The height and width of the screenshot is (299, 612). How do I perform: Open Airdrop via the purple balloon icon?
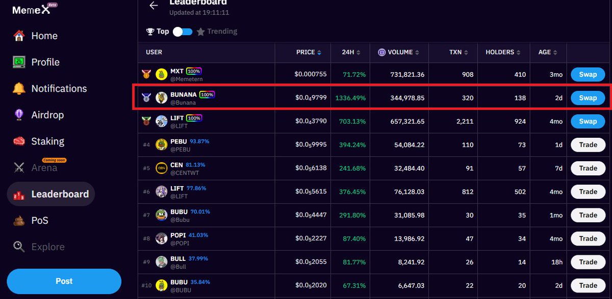pos(19,115)
